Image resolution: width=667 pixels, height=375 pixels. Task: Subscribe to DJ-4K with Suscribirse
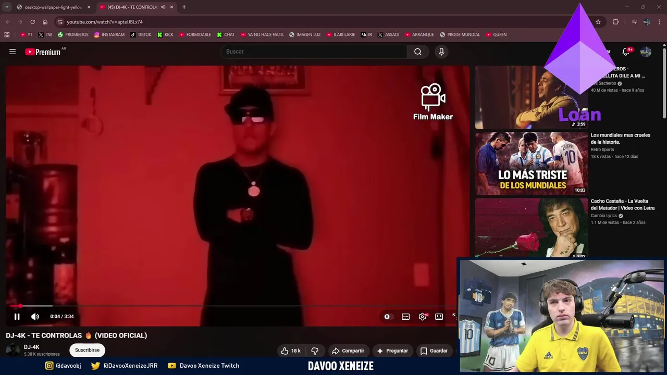tap(87, 350)
